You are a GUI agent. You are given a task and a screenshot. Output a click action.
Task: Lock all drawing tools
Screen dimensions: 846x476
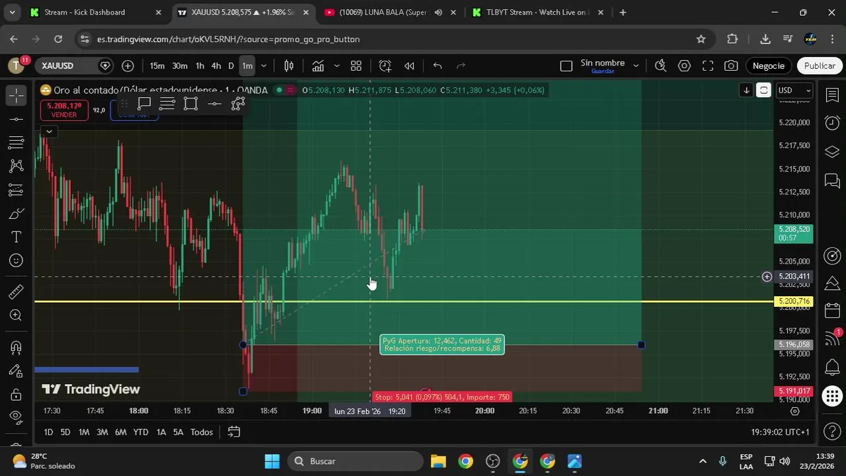point(17,395)
